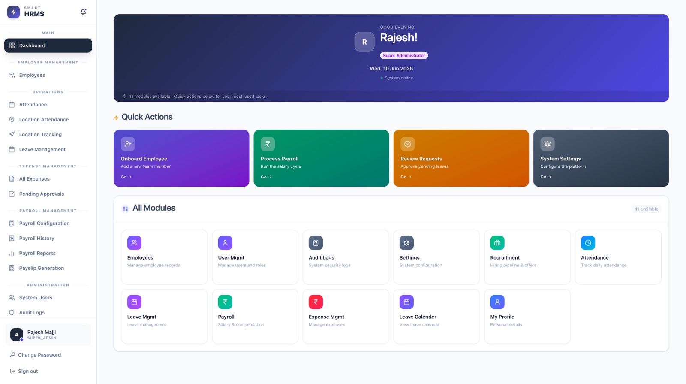Click Sign out
Screen dimensions: 686x384
pos(28,371)
